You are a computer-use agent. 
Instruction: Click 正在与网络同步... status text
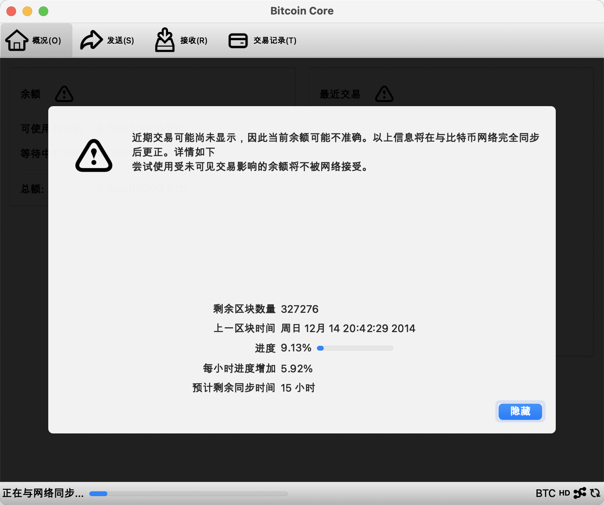coord(43,493)
